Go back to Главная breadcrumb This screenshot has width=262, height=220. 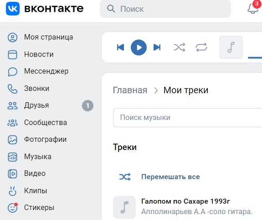[x=130, y=90]
